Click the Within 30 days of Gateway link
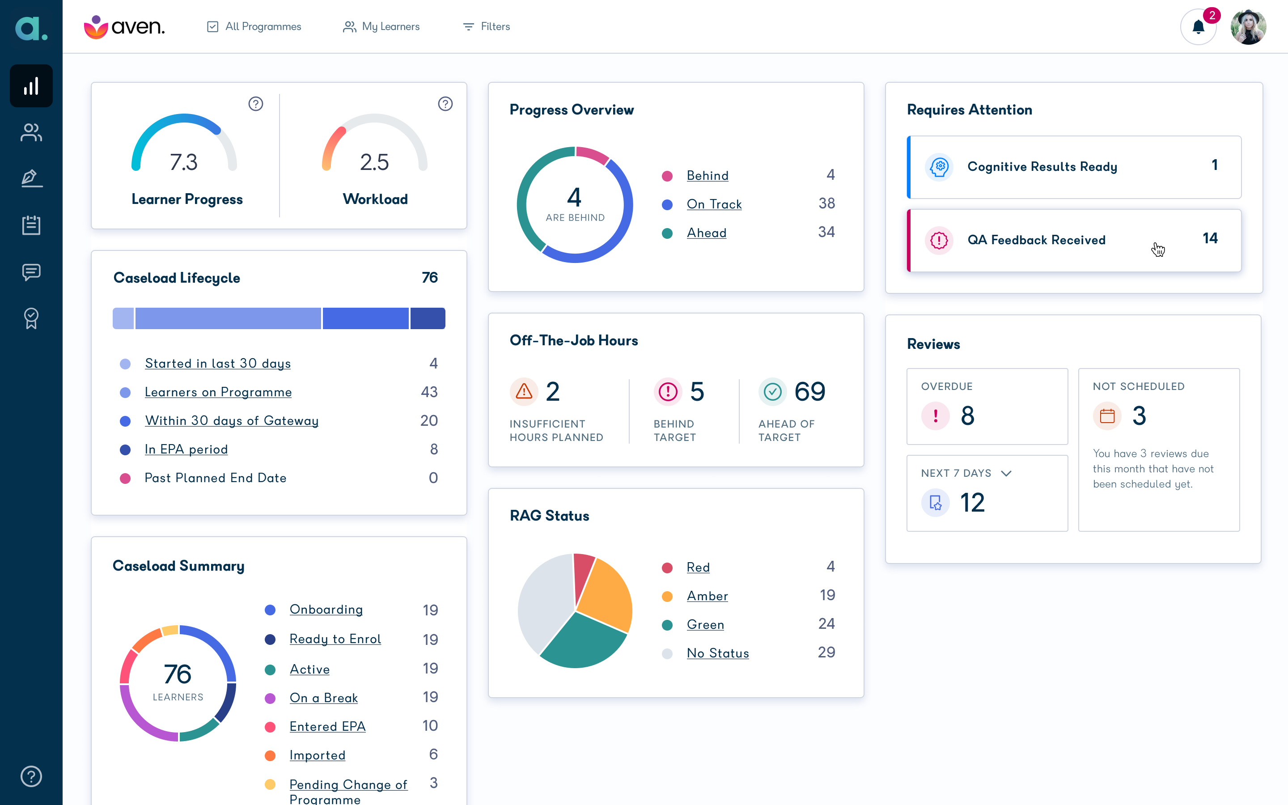The width and height of the screenshot is (1288, 805). [x=232, y=420]
